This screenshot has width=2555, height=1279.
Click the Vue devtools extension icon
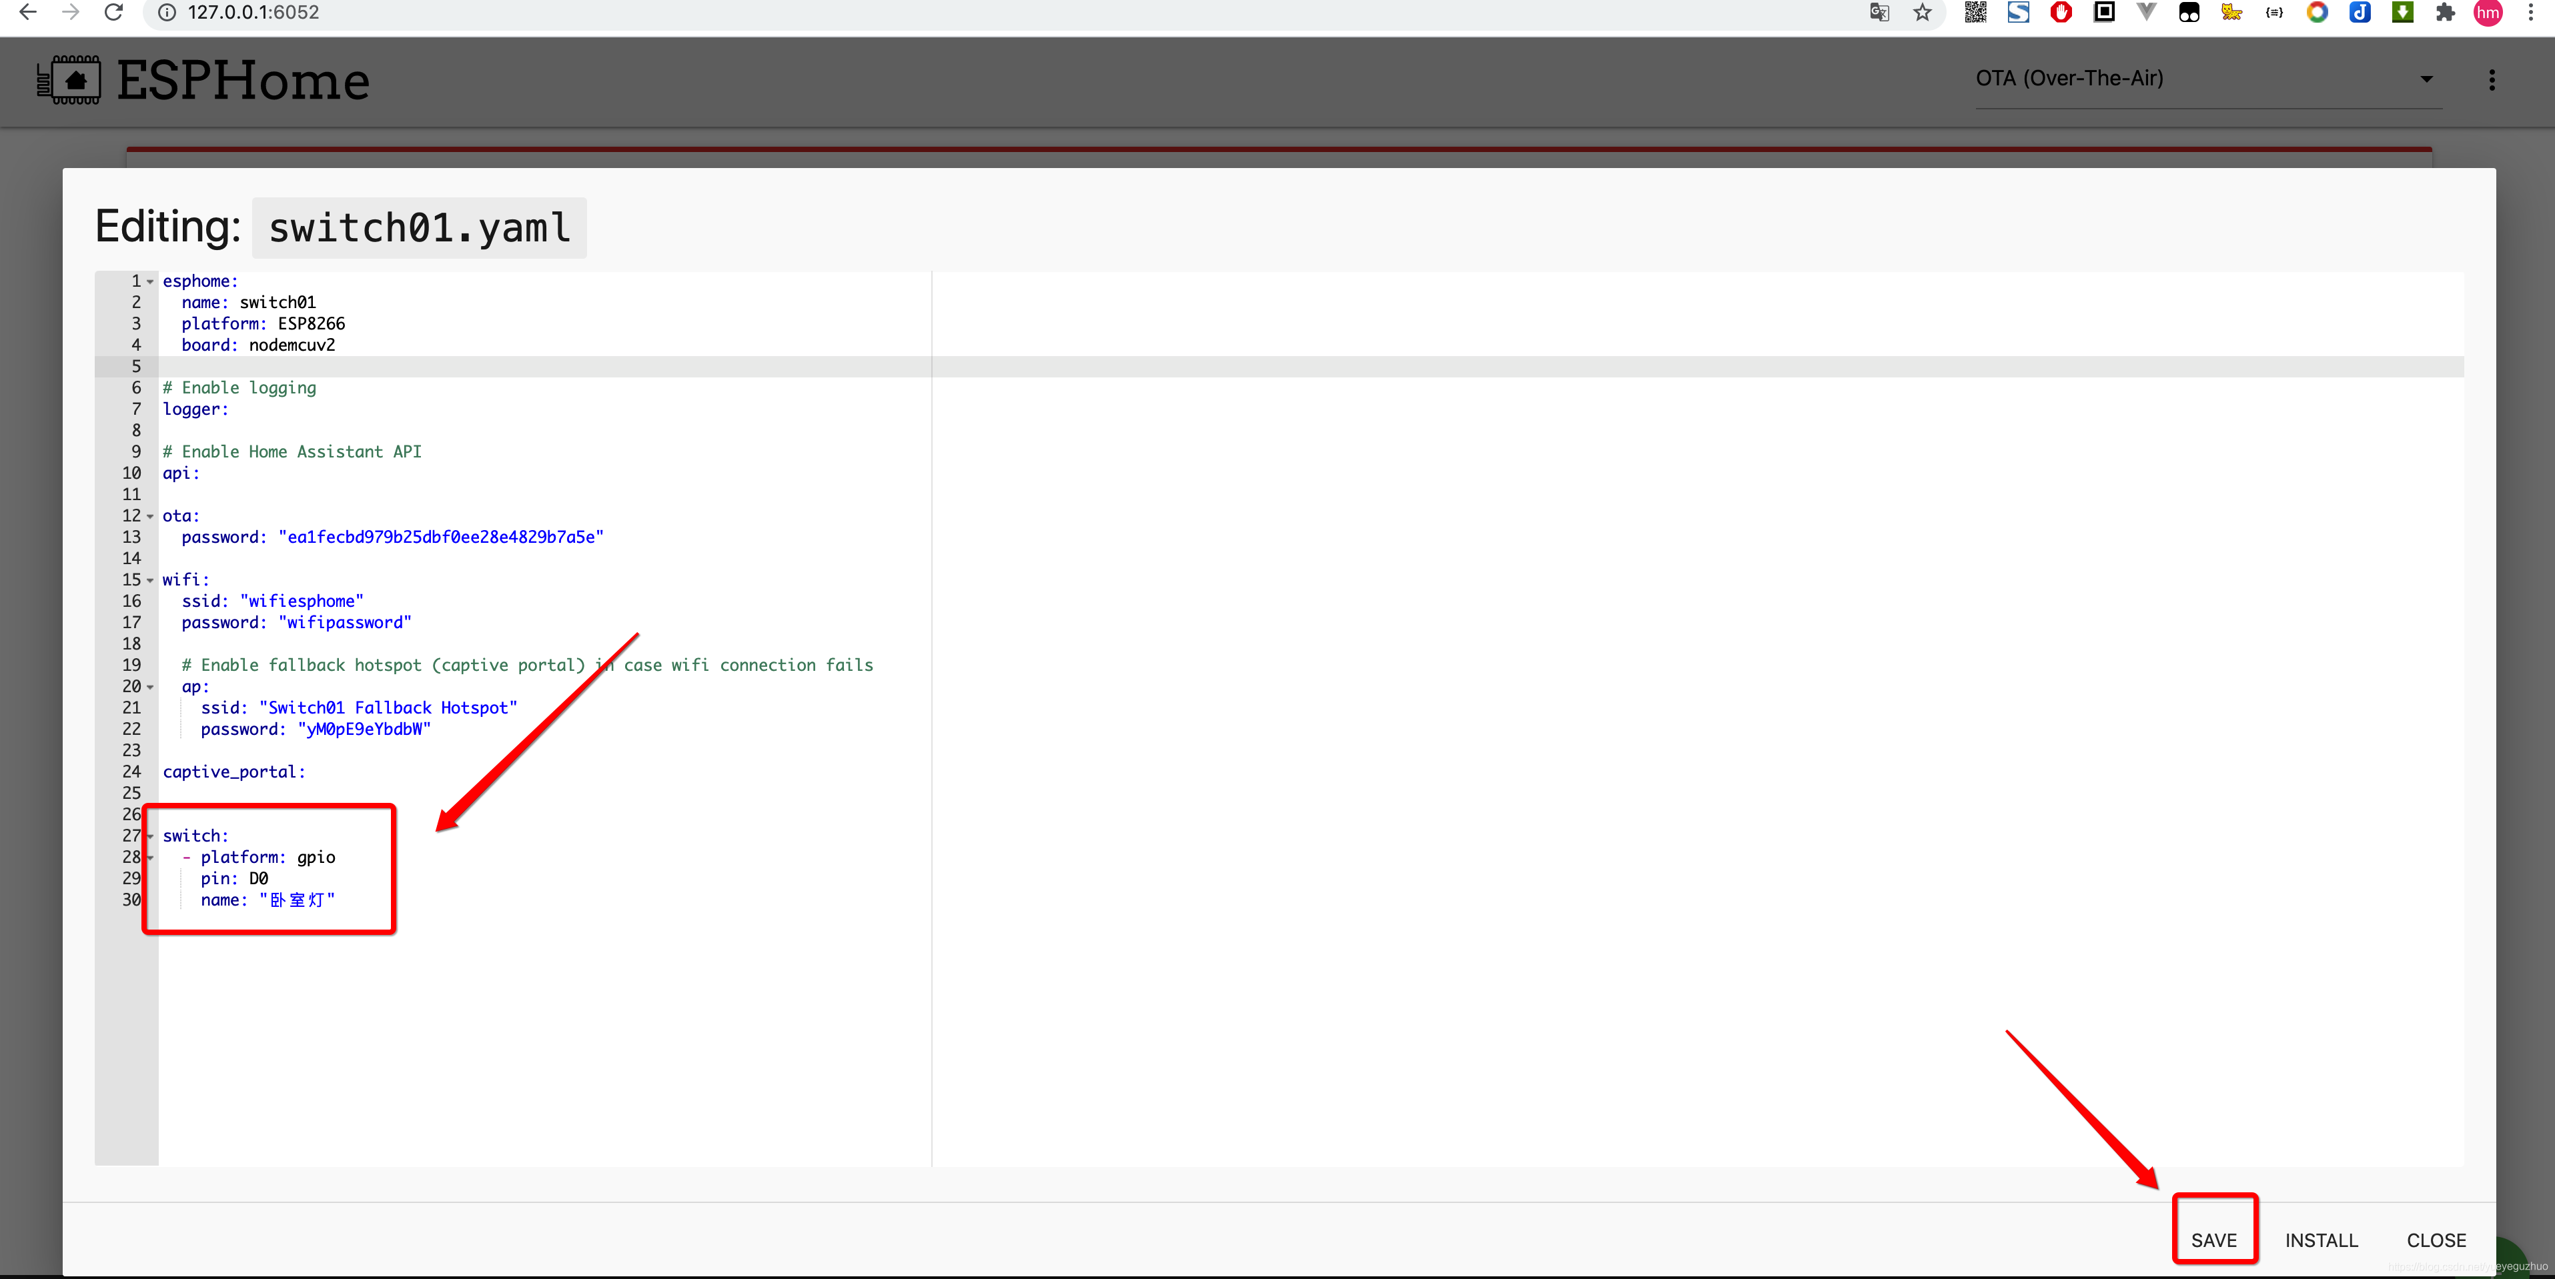click(2146, 13)
